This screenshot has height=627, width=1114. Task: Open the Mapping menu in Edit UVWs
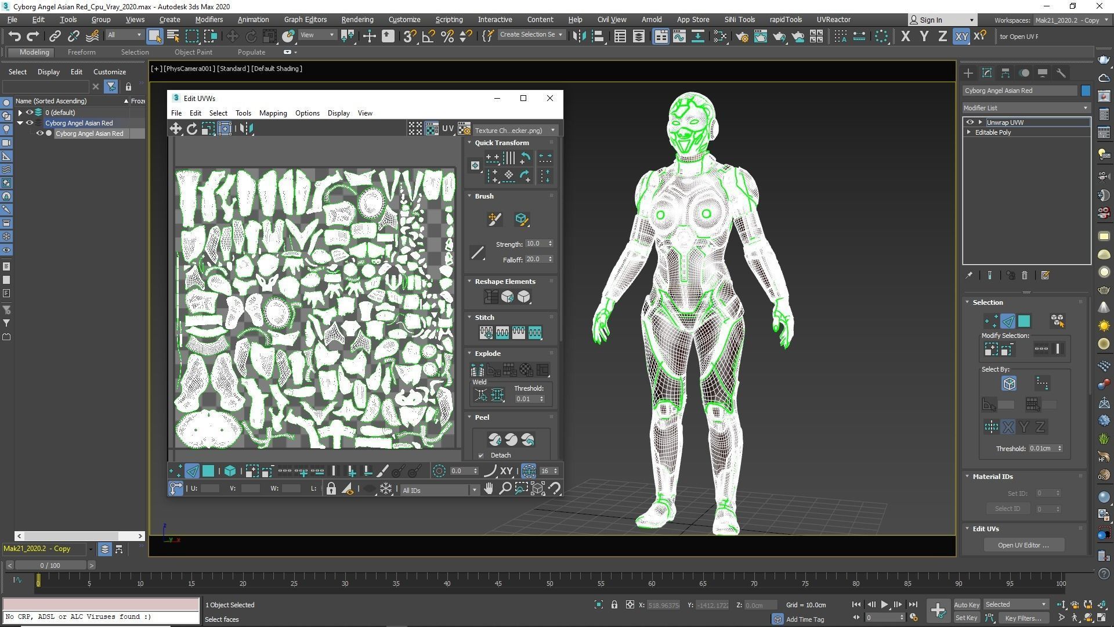(273, 113)
